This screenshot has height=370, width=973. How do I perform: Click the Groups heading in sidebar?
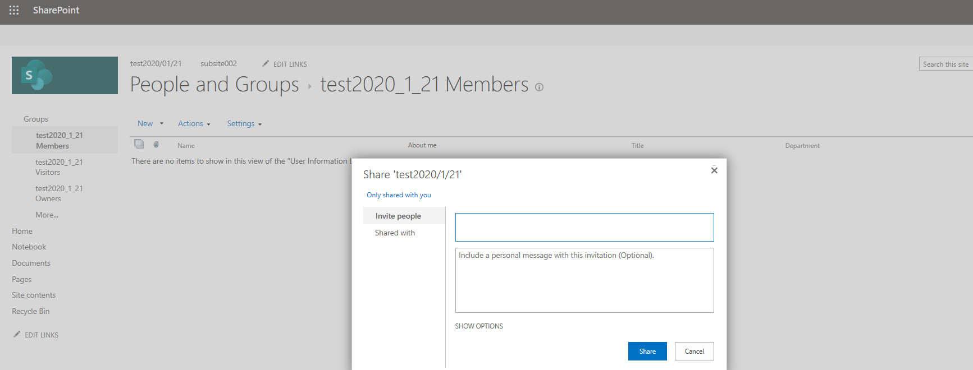[x=36, y=119]
